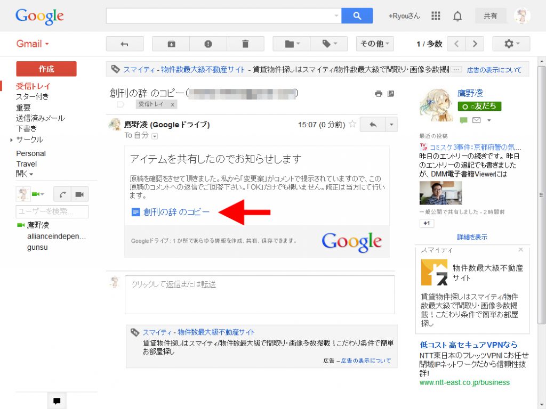Click the post photo thumbnail
This screenshot has height=409, width=546.
440,193
